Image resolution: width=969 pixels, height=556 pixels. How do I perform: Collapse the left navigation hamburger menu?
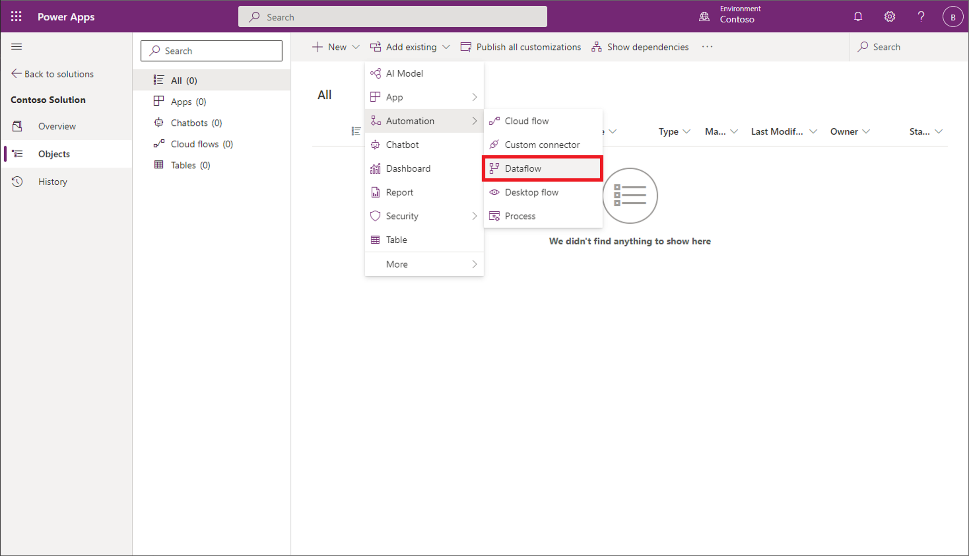(17, 47)
